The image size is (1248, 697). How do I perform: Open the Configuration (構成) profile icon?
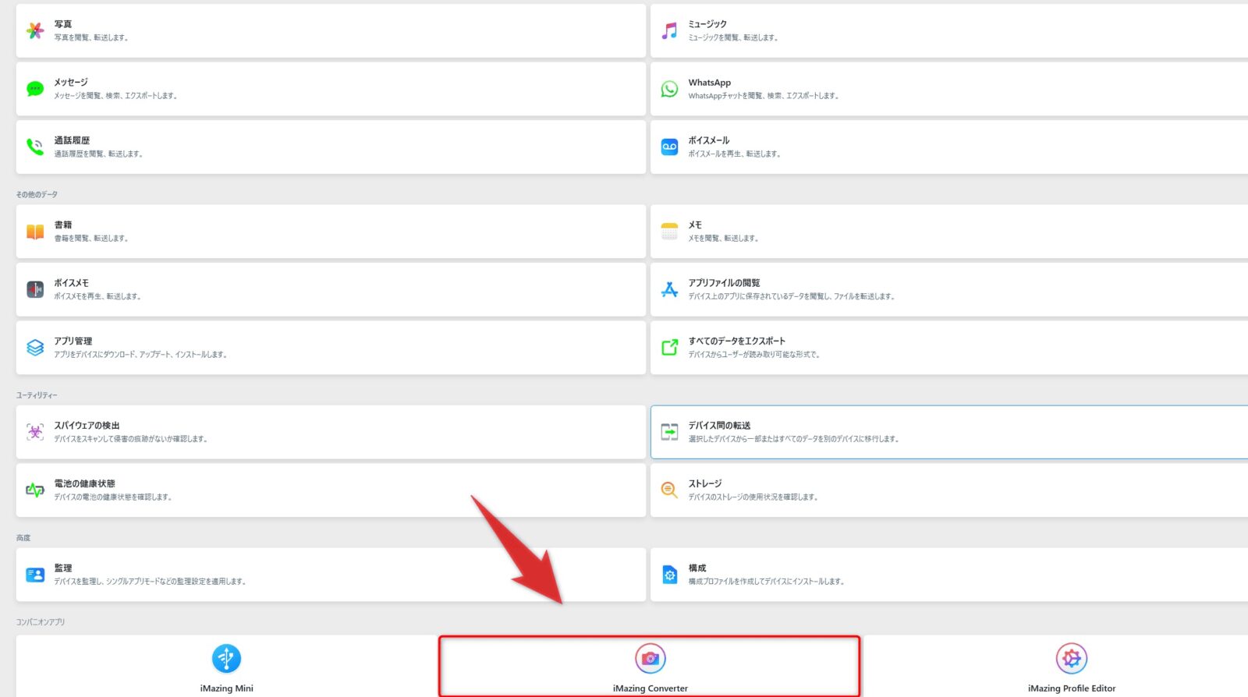(669, 575)
